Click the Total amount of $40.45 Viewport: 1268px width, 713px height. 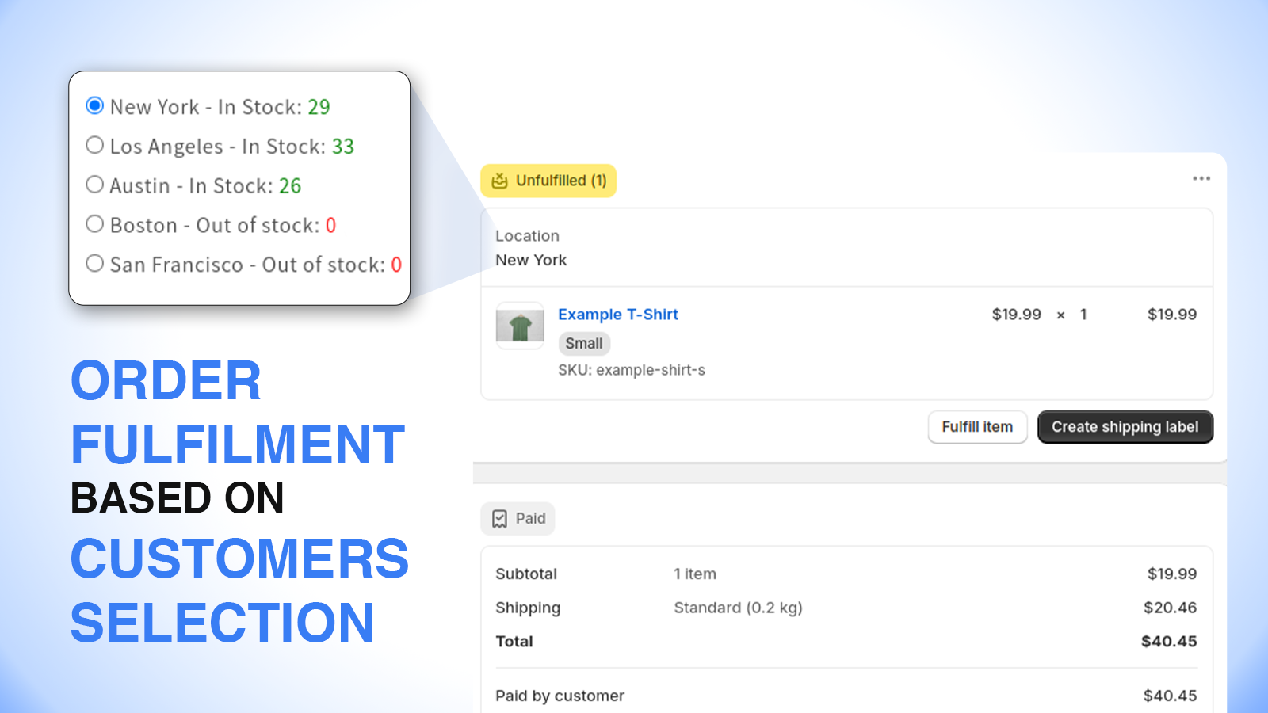pyautogui.click(x=1169, y=642)
